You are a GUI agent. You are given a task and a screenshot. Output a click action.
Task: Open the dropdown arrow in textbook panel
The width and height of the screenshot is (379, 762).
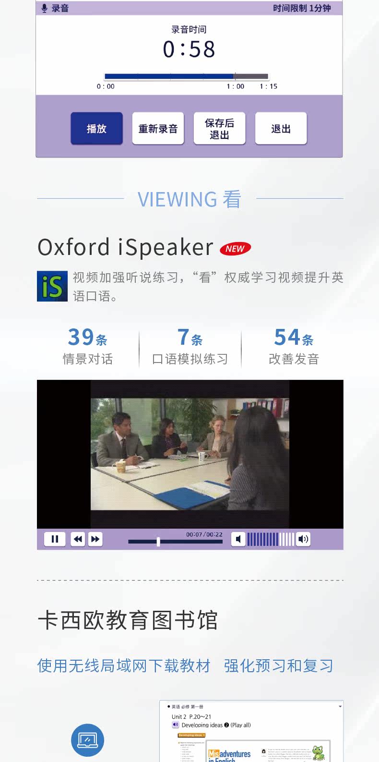(x=340, y=707)
